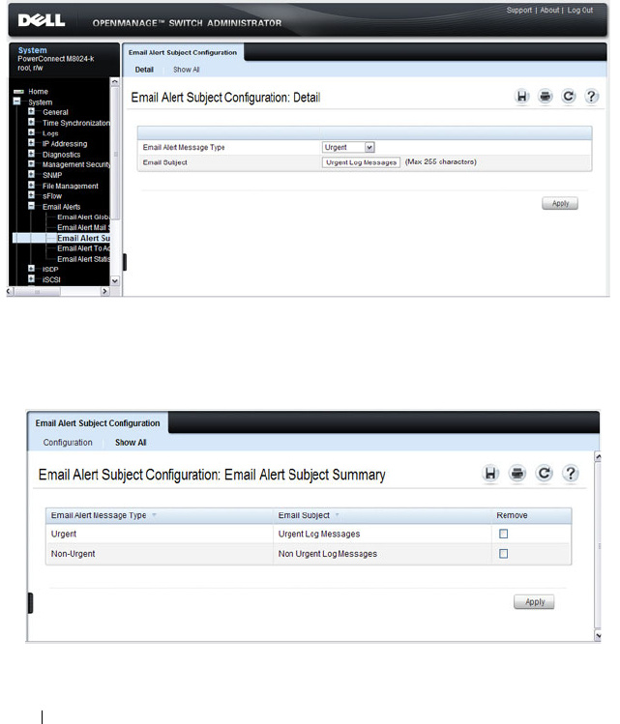The image size is (620, 724).
Task: Click Email Alert Subject Configuration tab header, top
Action: (183, 52)
